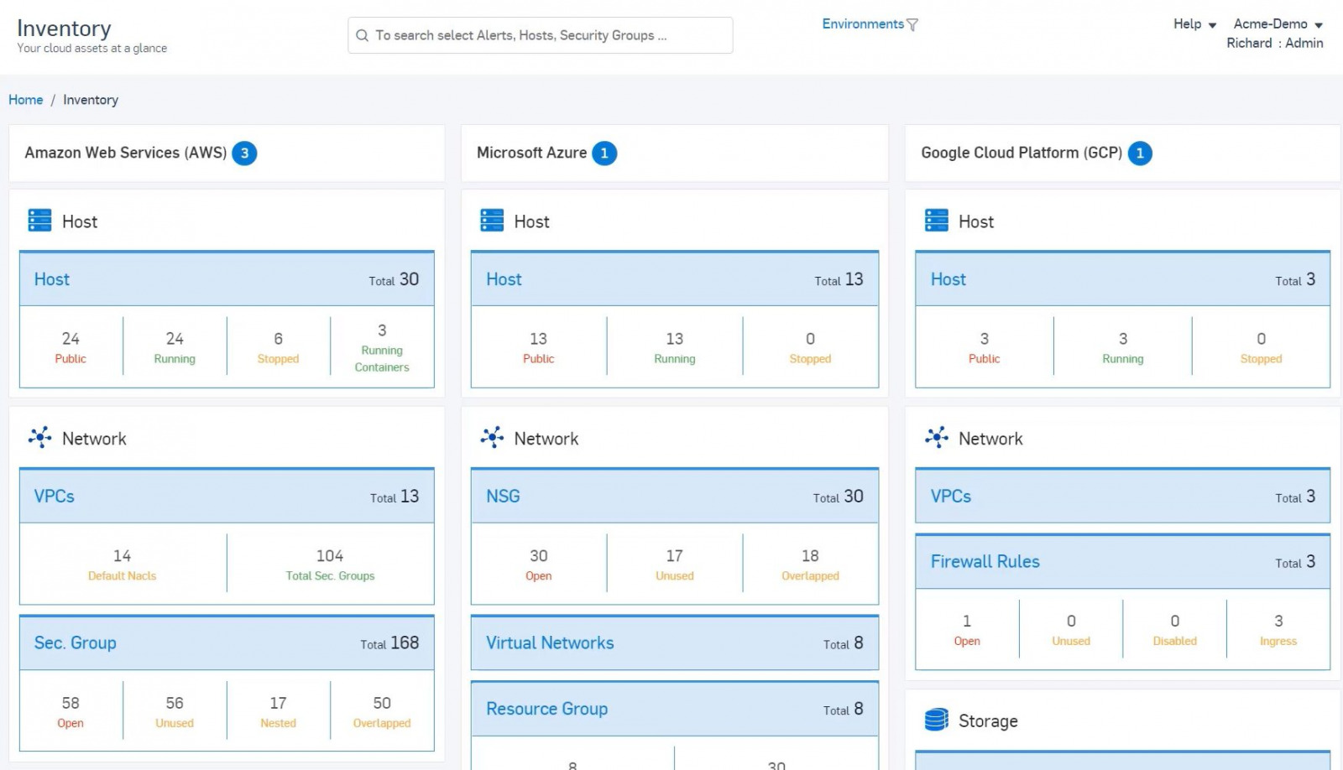Select 58 Open security groups stat
The width and height of the screenshot is (1343, 770).
(71, 711)
